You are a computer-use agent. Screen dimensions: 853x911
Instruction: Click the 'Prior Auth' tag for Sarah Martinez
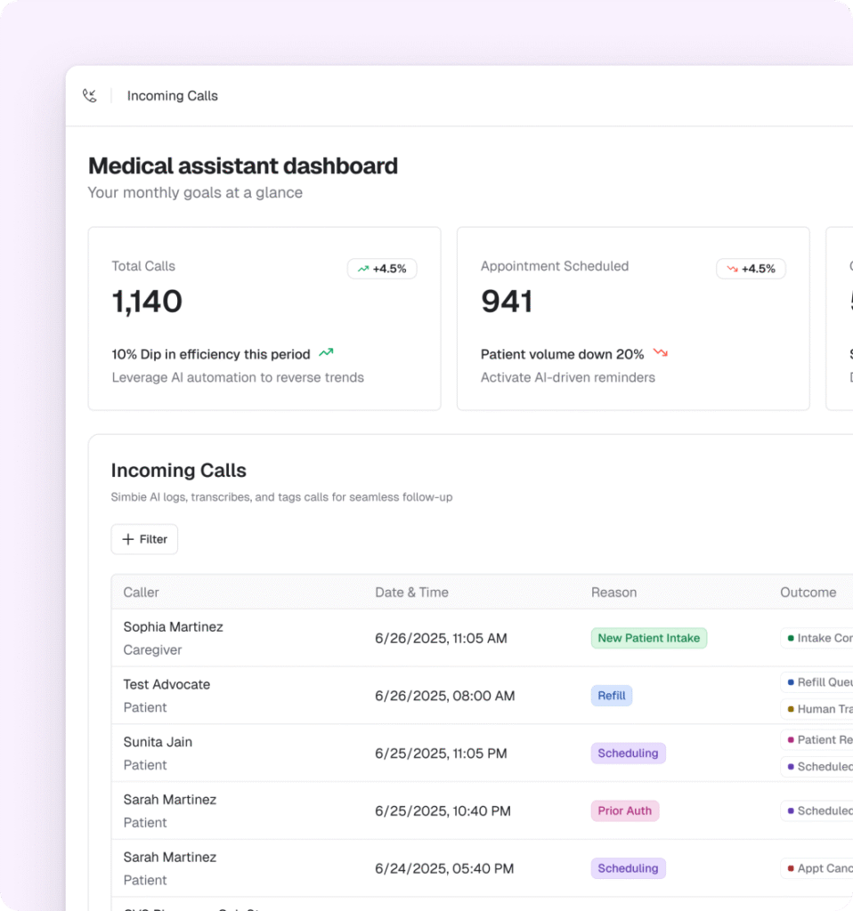click(624, 810)
